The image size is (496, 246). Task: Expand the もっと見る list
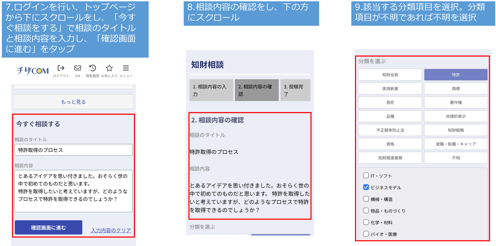pos(74,102)
